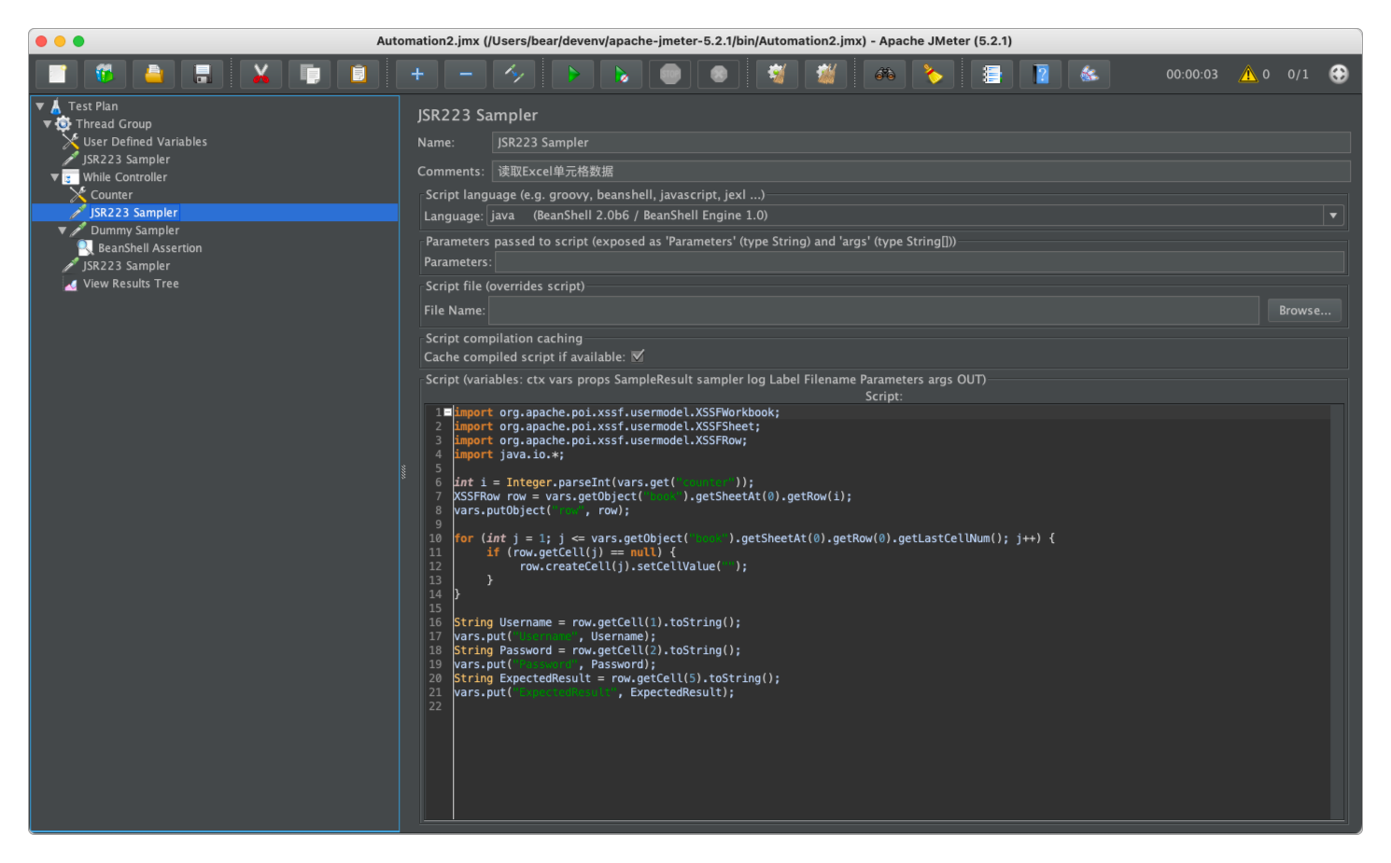Screen dimensions: 1391x863
Task: Expand all tree nodes with plus icon
Action: coord(417,74)
